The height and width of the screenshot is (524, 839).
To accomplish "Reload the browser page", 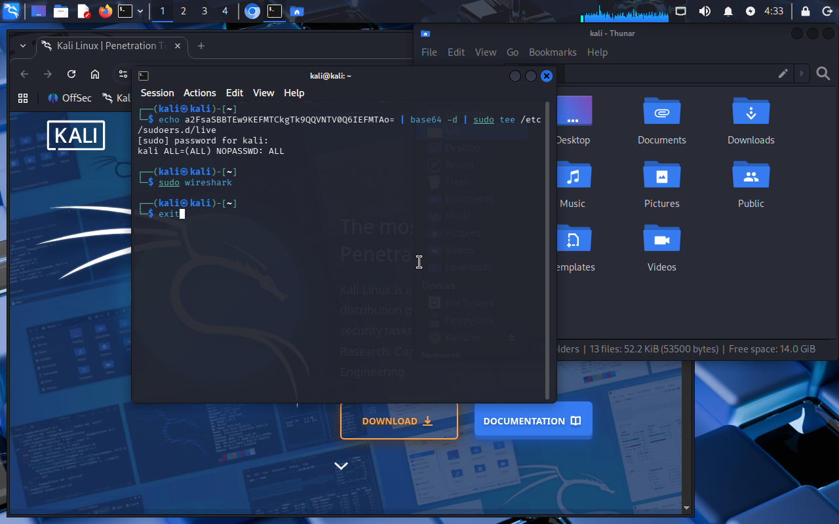I will coord(71,74).
